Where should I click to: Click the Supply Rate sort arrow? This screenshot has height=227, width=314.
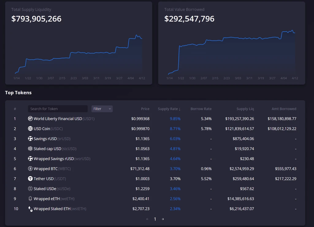[x=180, y=109]
